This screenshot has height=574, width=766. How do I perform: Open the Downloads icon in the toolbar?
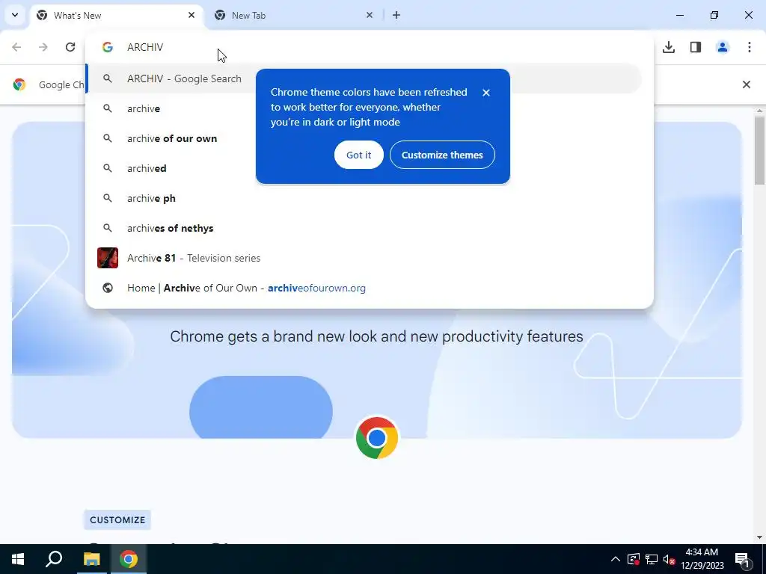point(669,47)
